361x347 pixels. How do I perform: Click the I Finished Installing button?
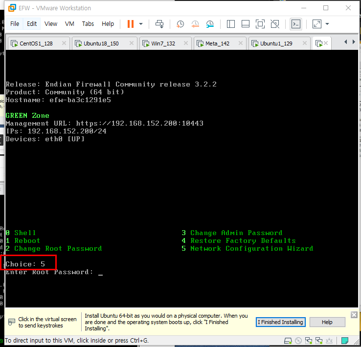pyautogui.click(x=281, y=322)
